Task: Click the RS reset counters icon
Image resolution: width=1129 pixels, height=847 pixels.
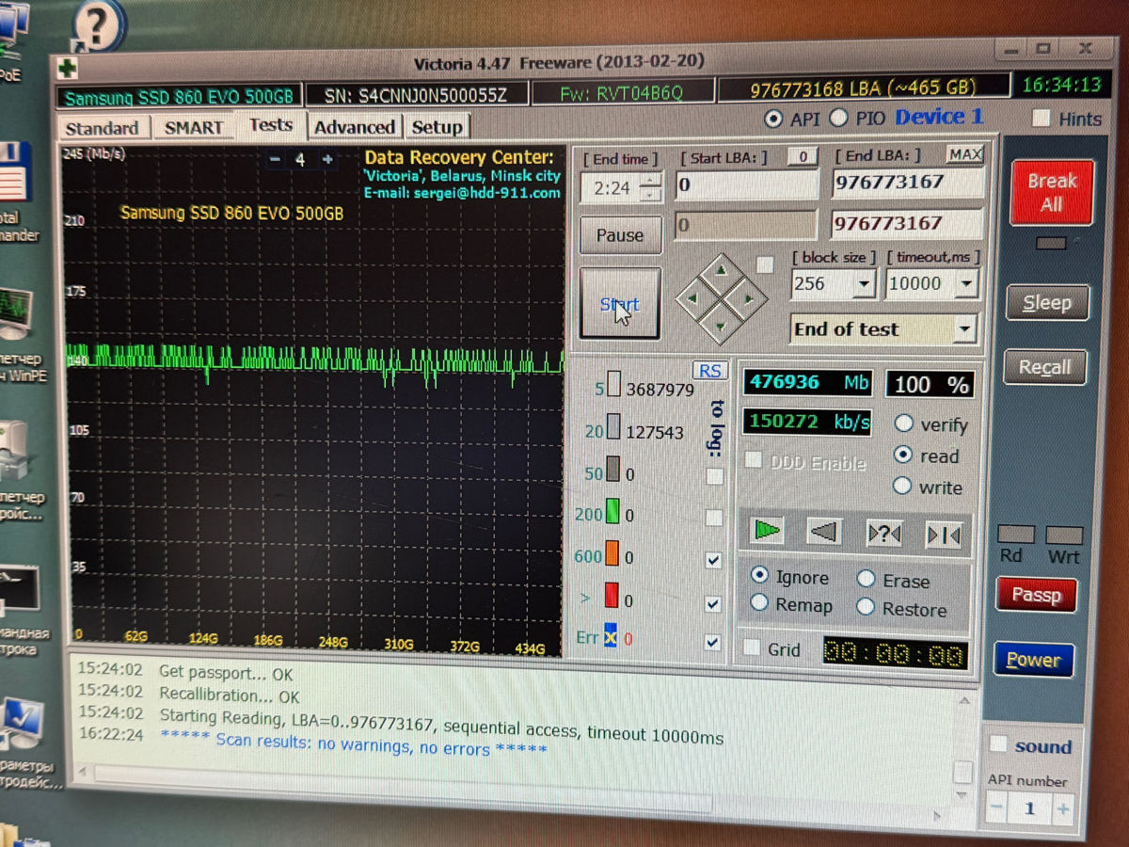Action: [x=709, y=371]
